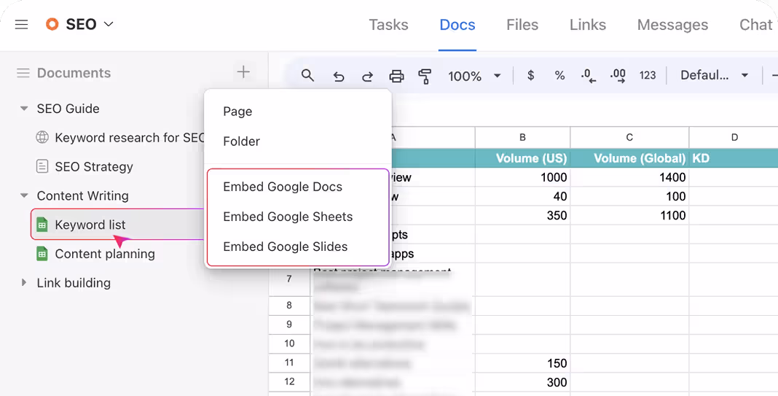Select Embed Google Sheets menu option

tap(288, 217)
